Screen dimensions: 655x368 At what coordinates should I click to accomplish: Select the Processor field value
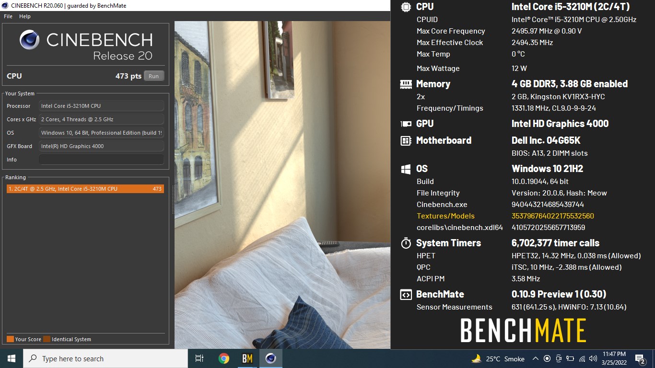point(101,106)
